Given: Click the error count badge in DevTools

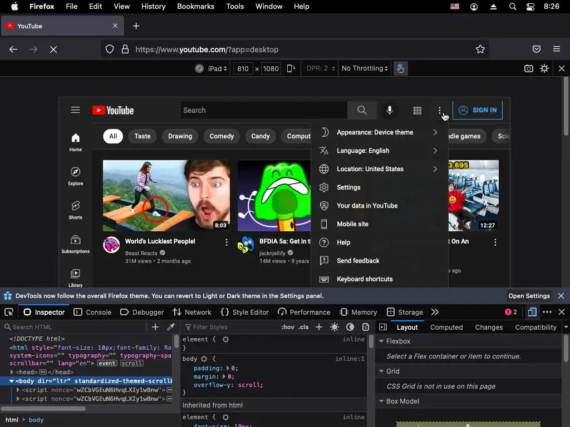Looking at the screenshot, I should point(511,312).
